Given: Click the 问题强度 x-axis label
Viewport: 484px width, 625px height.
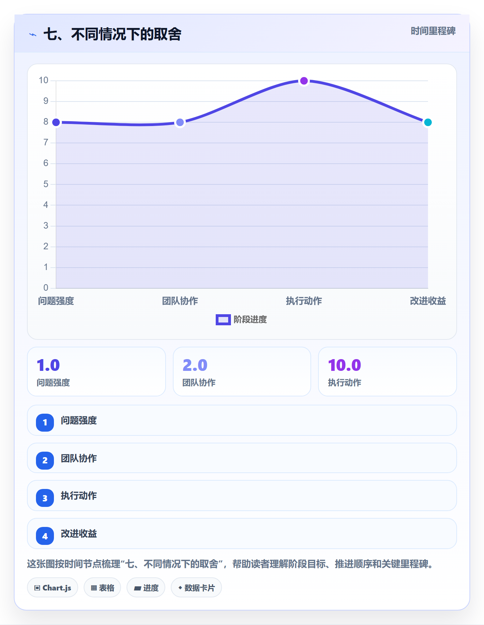Looking at the screenshot, I should click(56, 301).
